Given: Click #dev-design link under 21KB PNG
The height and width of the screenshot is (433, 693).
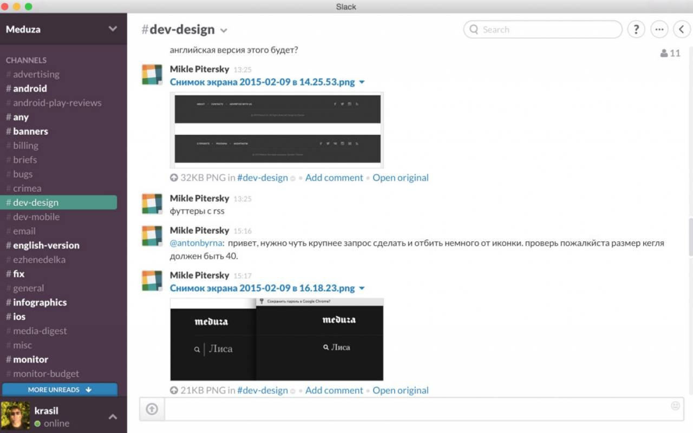Looking at the screenshot, I should (263, 390).
